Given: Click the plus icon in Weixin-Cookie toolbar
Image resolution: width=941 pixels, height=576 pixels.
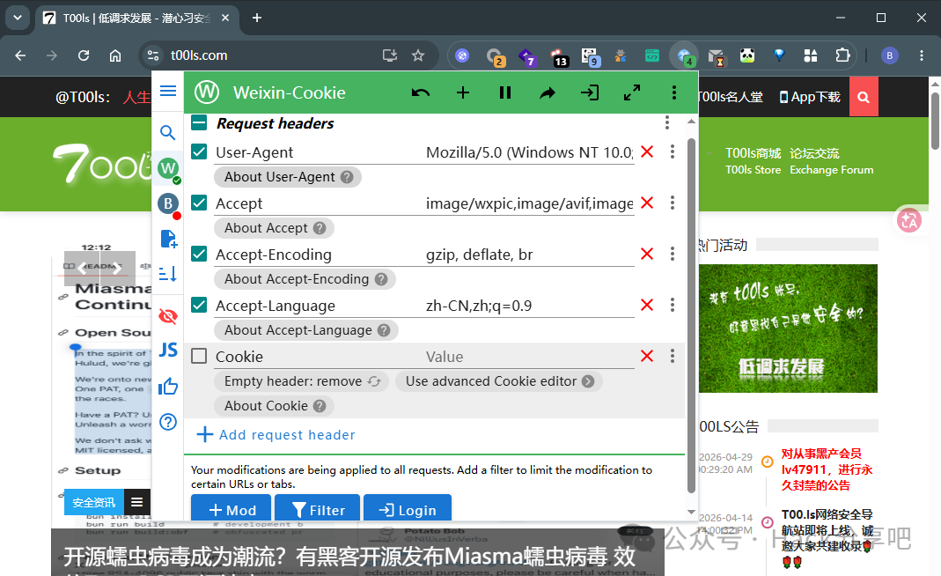Looking at the screenshot, I should point(463,92).
